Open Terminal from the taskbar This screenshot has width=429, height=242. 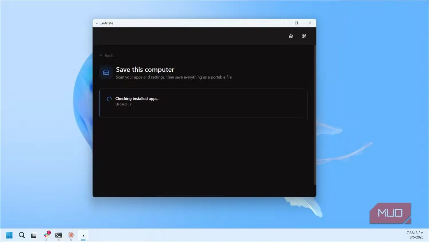coord(59,235)
